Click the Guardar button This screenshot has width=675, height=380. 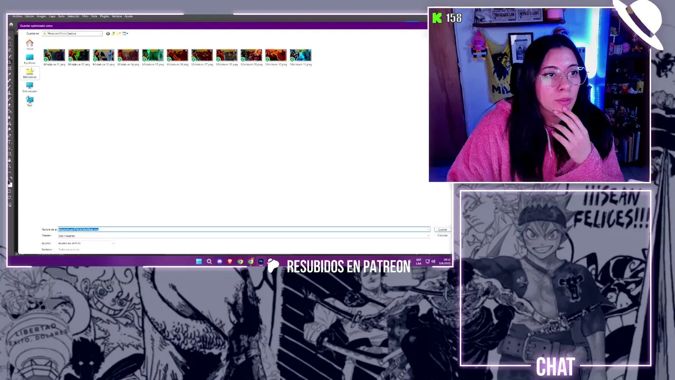click(x=442, y=230)
